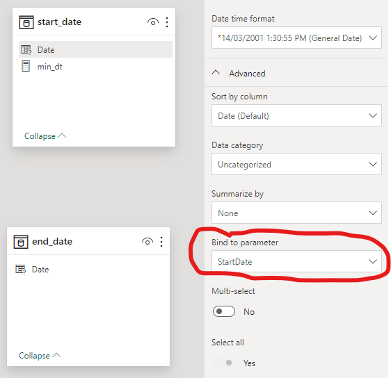The width and height of the screenshot is (391, 378).
Task: Click the Advanced section heading
Action: (x=247, y=74)
